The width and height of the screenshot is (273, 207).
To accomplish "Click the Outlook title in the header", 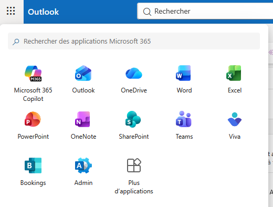I will [43, 12].
